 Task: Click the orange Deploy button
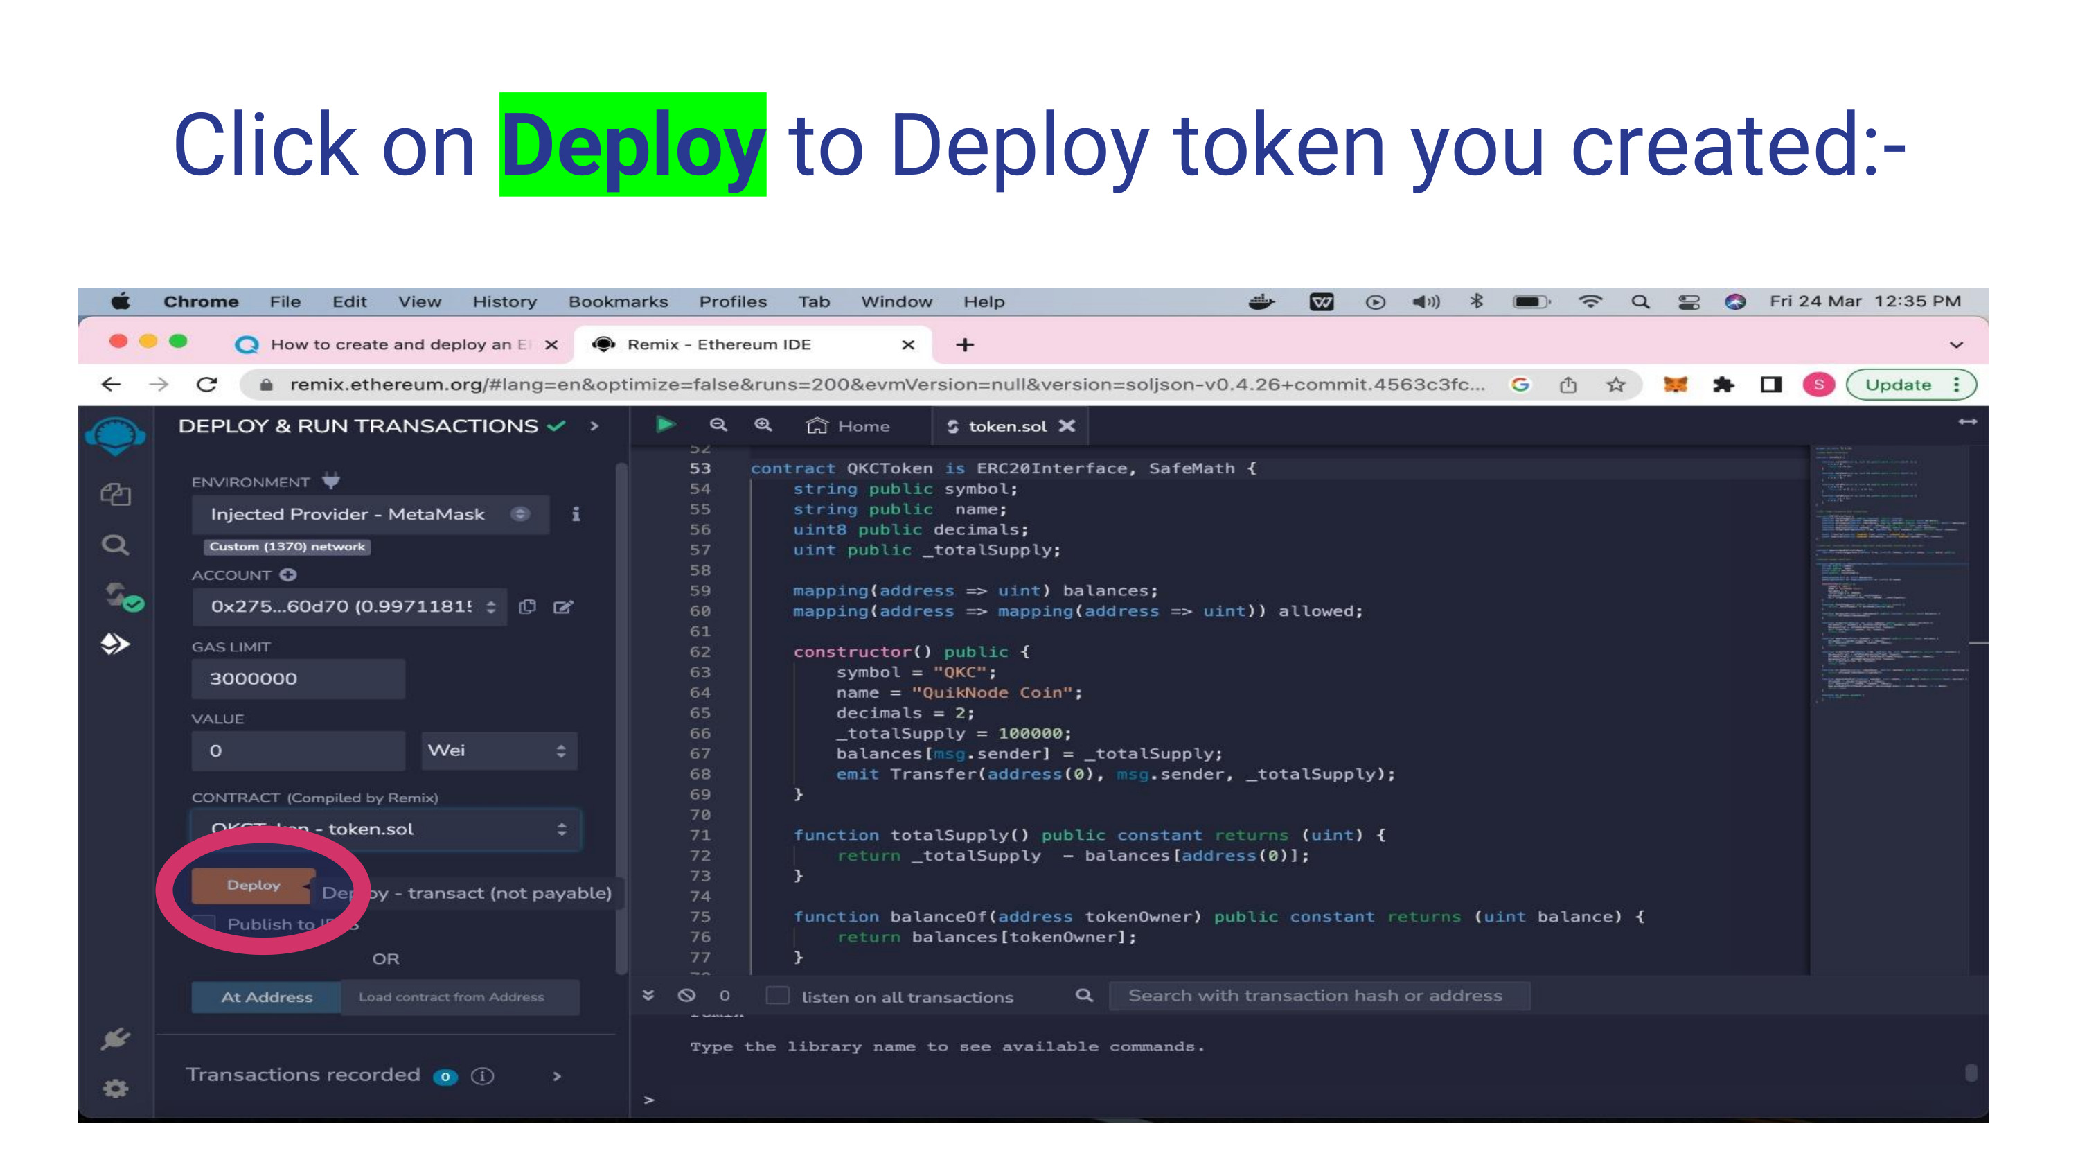tap(254, 885)
